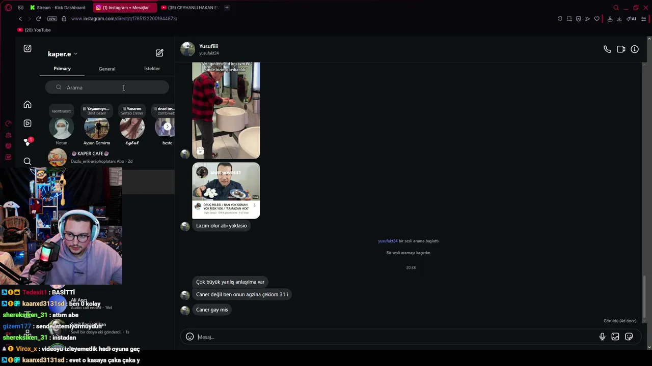652x366 pixels.
Task: Switch to CEYHANLI HAKAN YouTube tab
Action: 189,8
